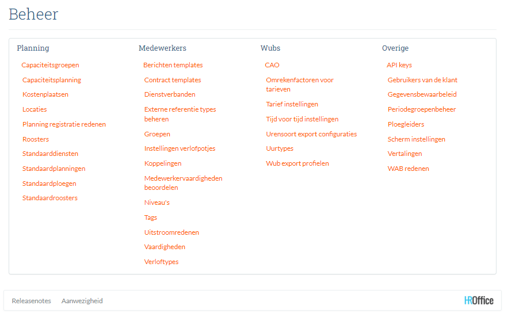Open Berichten templates page
The width and height of the screenshot is (508, 317).
[173, 65]
